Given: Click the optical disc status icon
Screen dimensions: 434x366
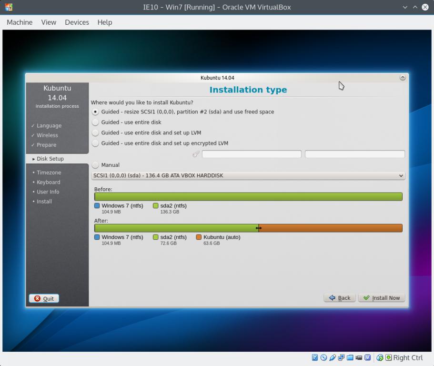Looking at the screenshot, I should point(323,358).
